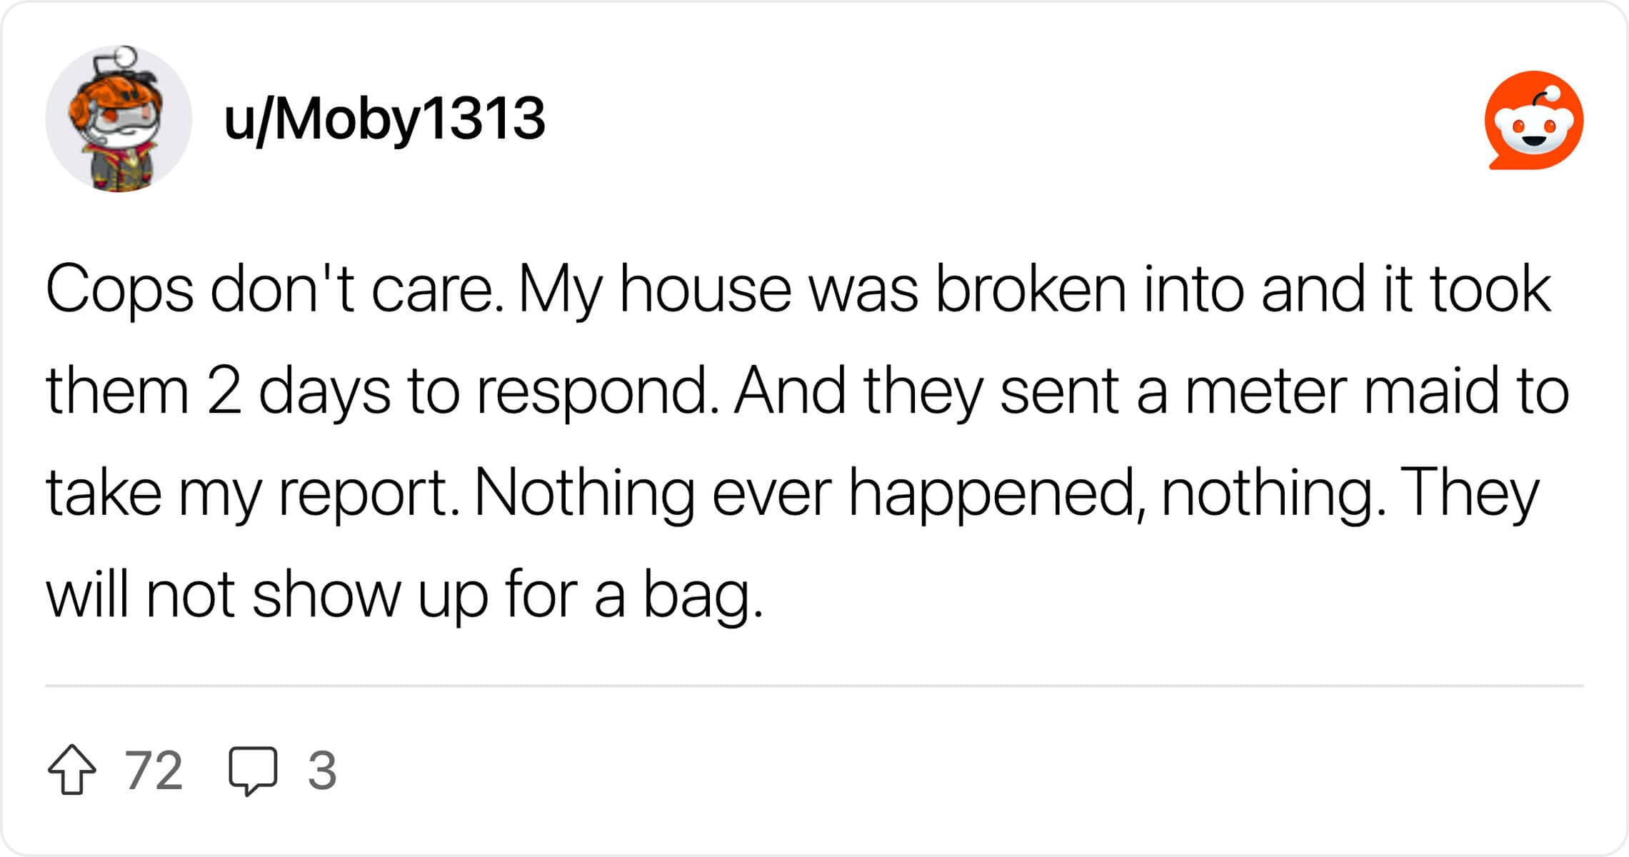Click the last line "will not show up for a bag."
Viewport: 1629px width, 857px height.
(x=404, y=596)
